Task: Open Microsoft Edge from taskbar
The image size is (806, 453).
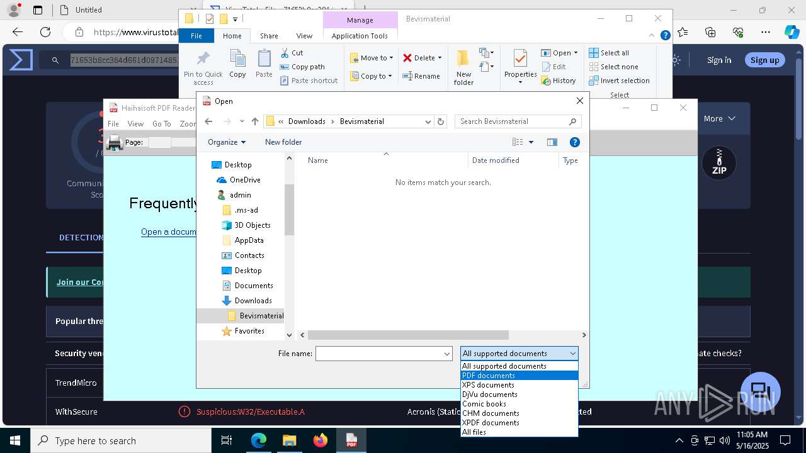Action: (x=259, y=440)
